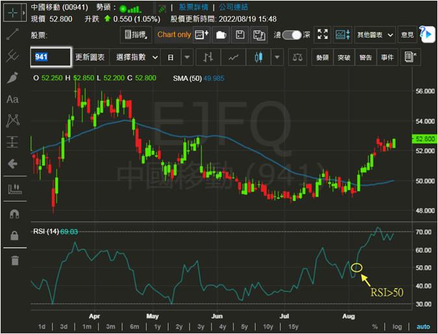Screen dimensions: 438x334
Task: Open the 公司連結 company link
Action: (233, 7)
